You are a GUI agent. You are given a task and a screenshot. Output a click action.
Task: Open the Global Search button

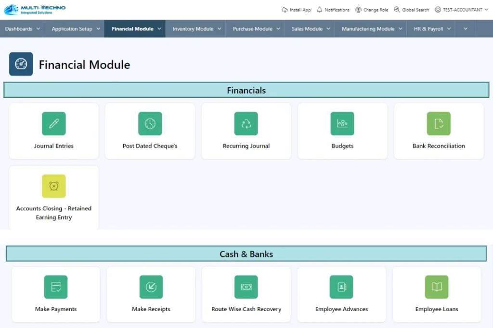point(411,10)
